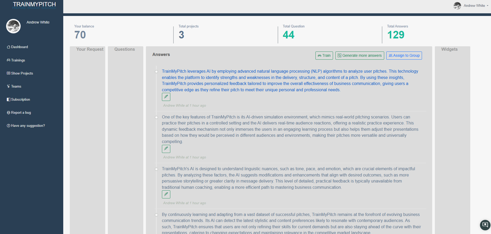Click timestamp under linguistic nuances answer

(184, 203)
